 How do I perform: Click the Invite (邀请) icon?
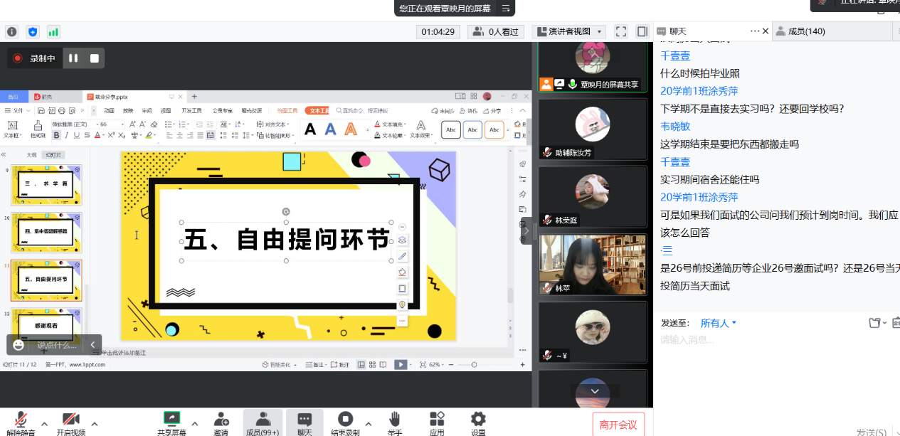[x=221, y=422]
